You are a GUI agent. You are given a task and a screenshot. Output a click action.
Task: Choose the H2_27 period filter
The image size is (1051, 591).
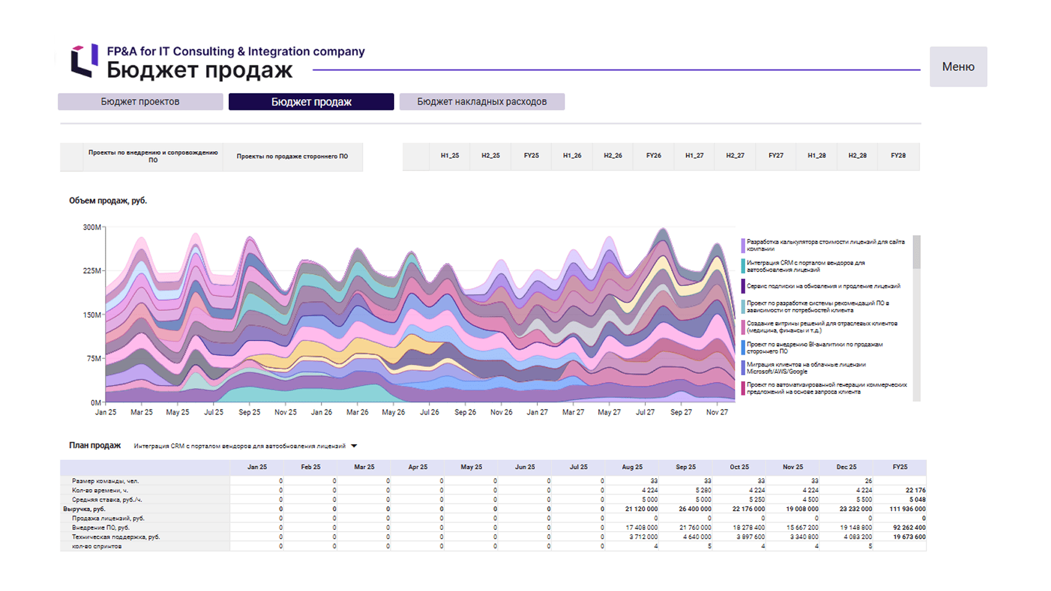tap(735, 156)
